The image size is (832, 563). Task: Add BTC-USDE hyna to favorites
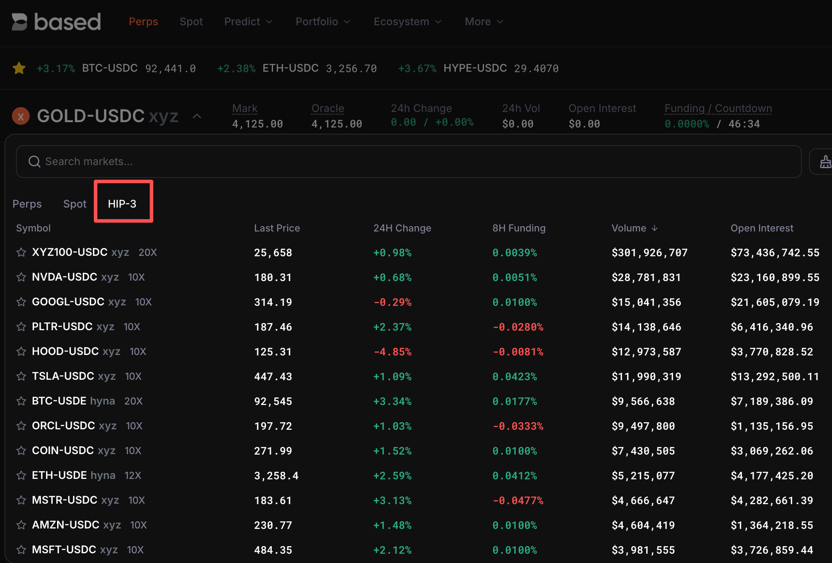pyautogui.click(x=21, y=401)
